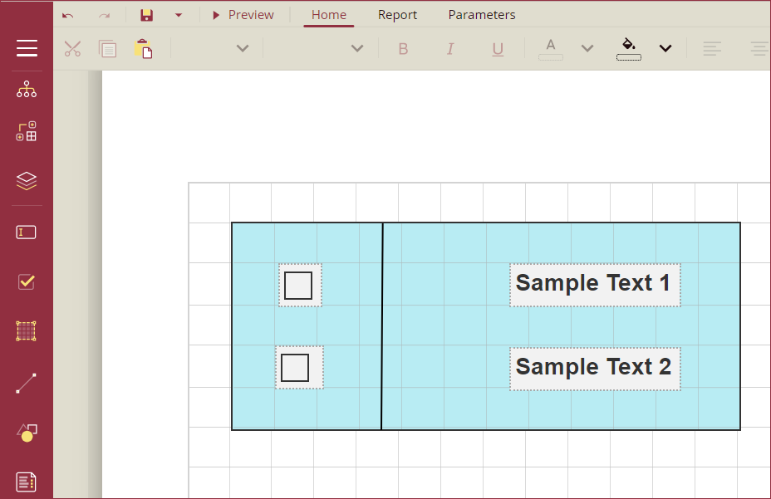The height and width of the screenshot is (499, 771).
Task: Redo the last action
Action: (104, 15)
